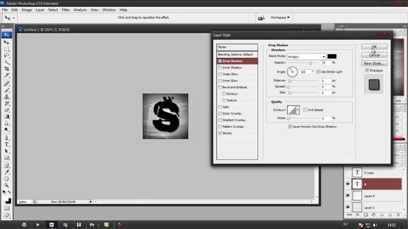Open the Analysis menu
Image resolution: width=408 pixels, height=229 pixels.
pos(80,10)
